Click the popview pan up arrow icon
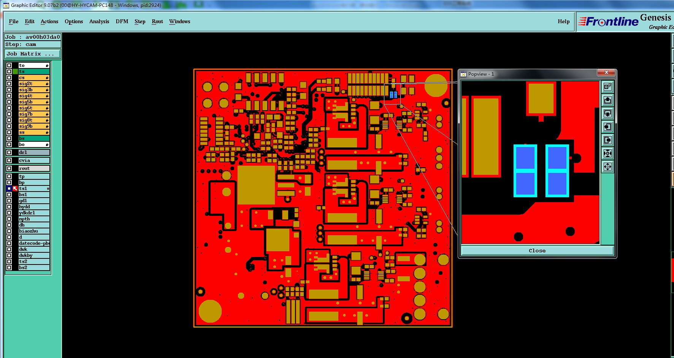674x358 pixels. click(x=607, y=100)
